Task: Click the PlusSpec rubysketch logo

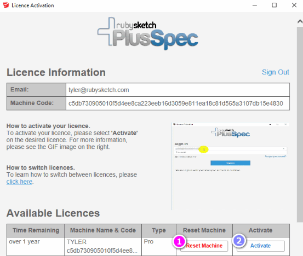Action: click(148, 34)
